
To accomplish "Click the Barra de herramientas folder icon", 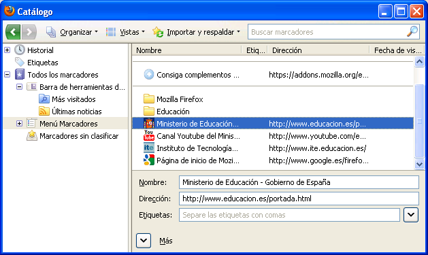I will [32, 87].
